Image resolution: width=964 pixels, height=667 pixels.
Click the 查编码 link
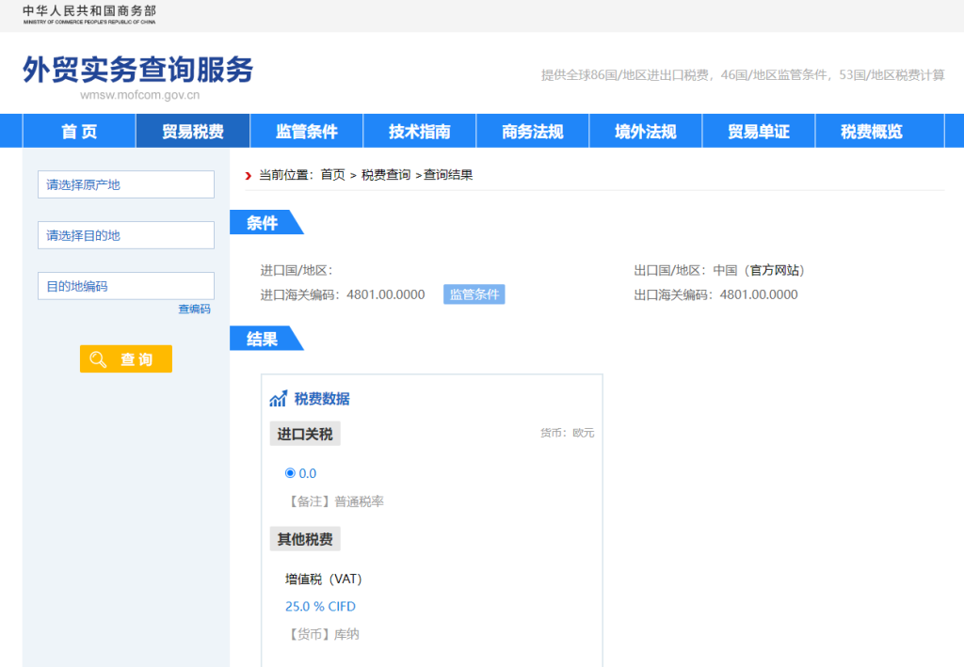194,309
